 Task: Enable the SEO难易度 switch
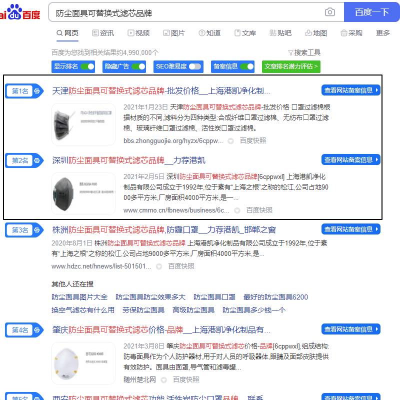click(x=195, y=66)
